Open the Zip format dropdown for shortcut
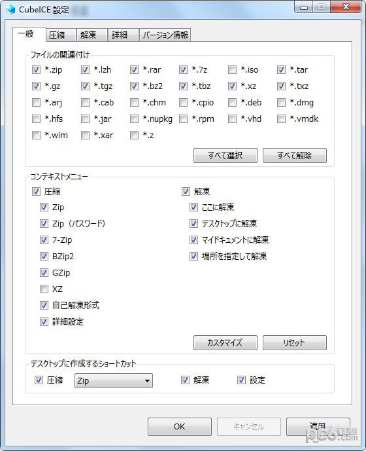Screen dimensions: 366x451 point(114,380)
